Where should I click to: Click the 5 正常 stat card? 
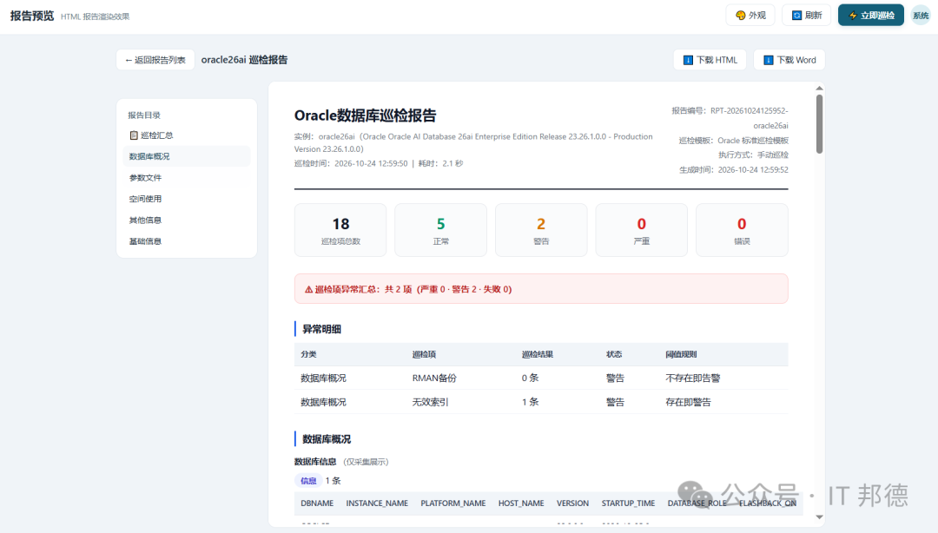pyautogui.click(x=441, y=230)
